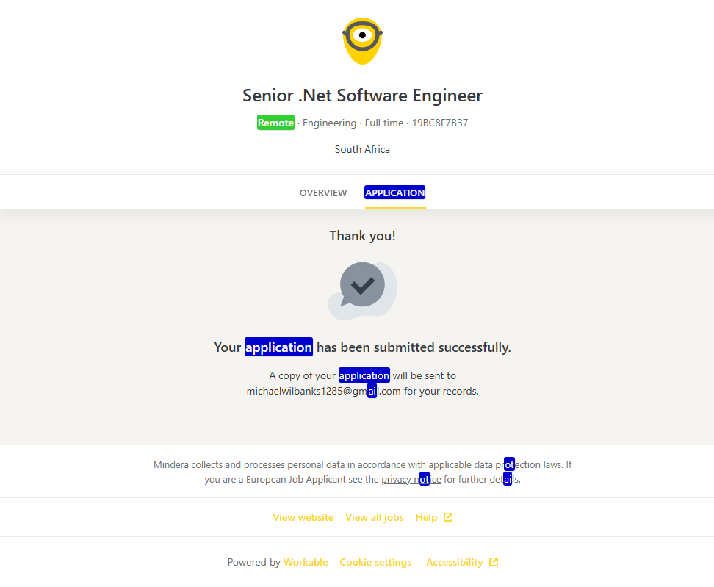Visit the Workable link in footer
The image size is (714, 587).
click(306, 562)
